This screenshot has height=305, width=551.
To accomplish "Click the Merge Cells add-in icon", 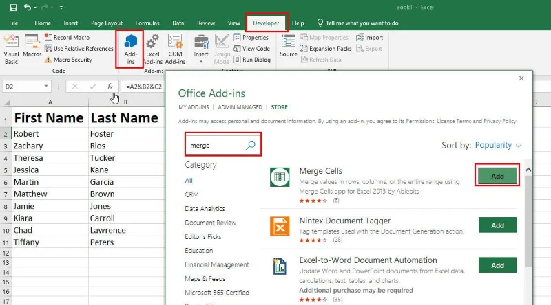I will 280,177.
